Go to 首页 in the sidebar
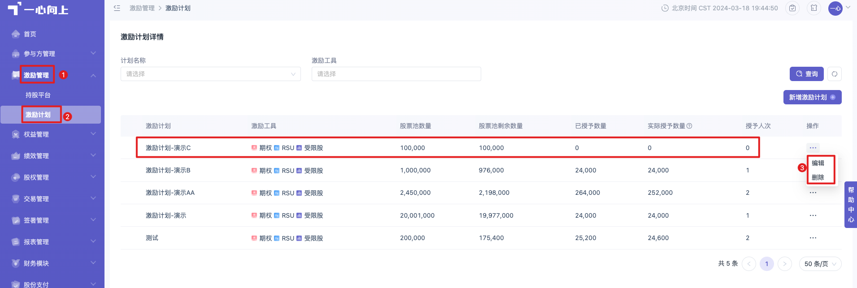This screenshot has height=288, width=857. 30,34
